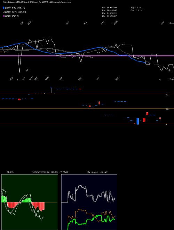Click the 890 top price label
Image resolution: width=174 pixels, height=230 pixels.
tap(163, 23)
